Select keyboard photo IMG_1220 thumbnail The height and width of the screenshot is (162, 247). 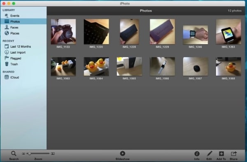[x=96, y=32]
